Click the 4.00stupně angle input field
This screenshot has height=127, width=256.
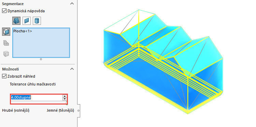point(37,97)
